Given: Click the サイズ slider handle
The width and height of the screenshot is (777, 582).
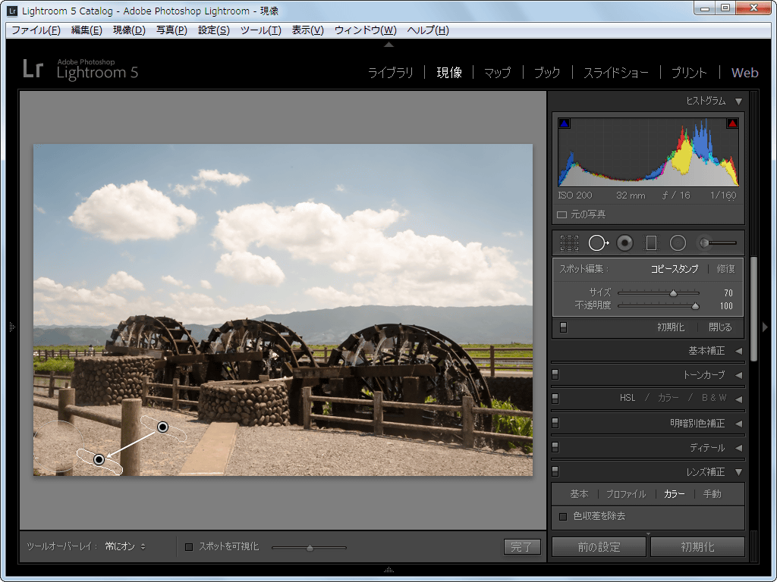Looking at the screenshot, I should [674, 293].
